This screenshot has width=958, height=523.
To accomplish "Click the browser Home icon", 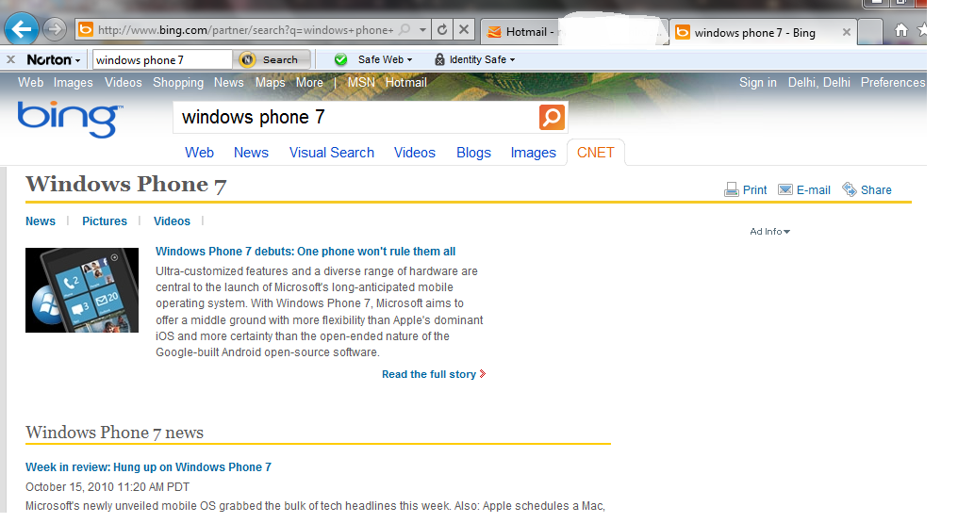I will coord(901,29).
